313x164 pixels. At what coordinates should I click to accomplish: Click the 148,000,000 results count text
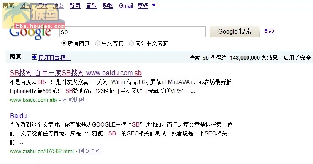245,58
